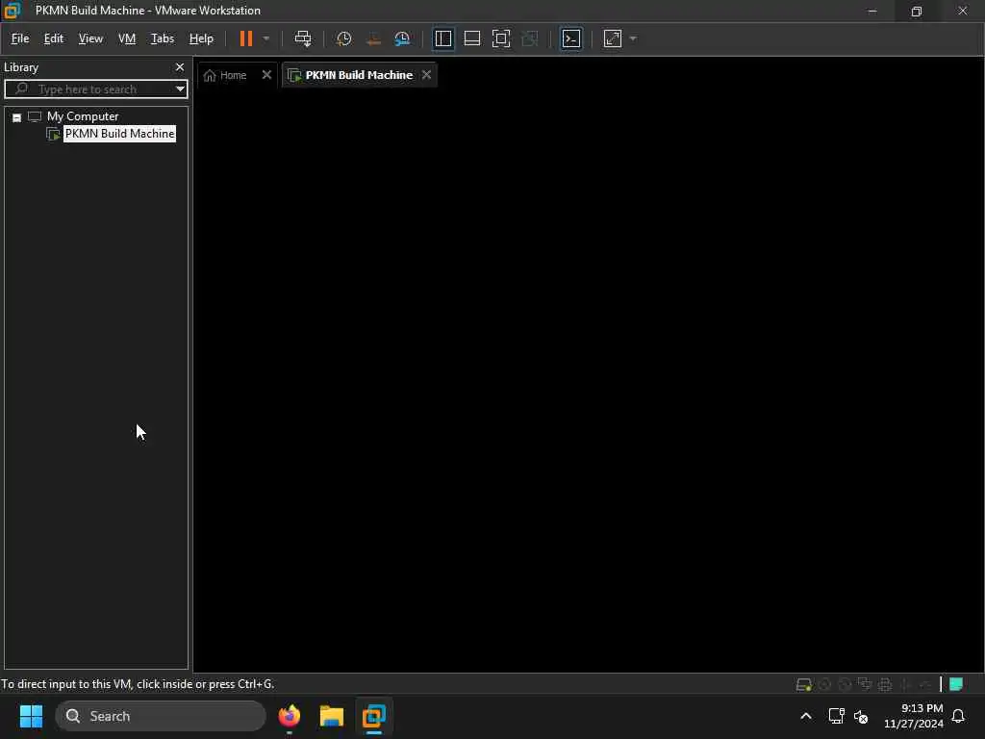Click the muted volume tray icon
The image size is (985, 739).
(861, 716)
